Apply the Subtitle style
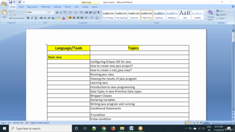 [198, 15]
